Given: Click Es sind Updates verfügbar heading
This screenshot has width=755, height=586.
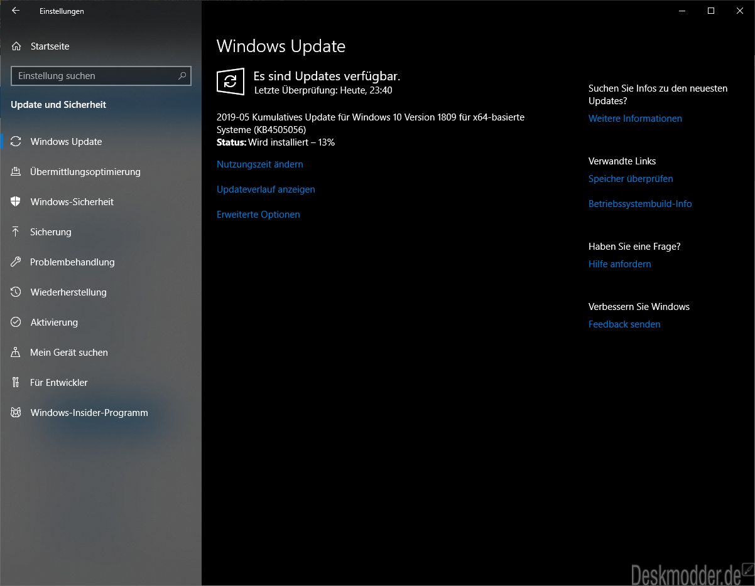Looking at the screenshot, I should [x=327, y=76].
